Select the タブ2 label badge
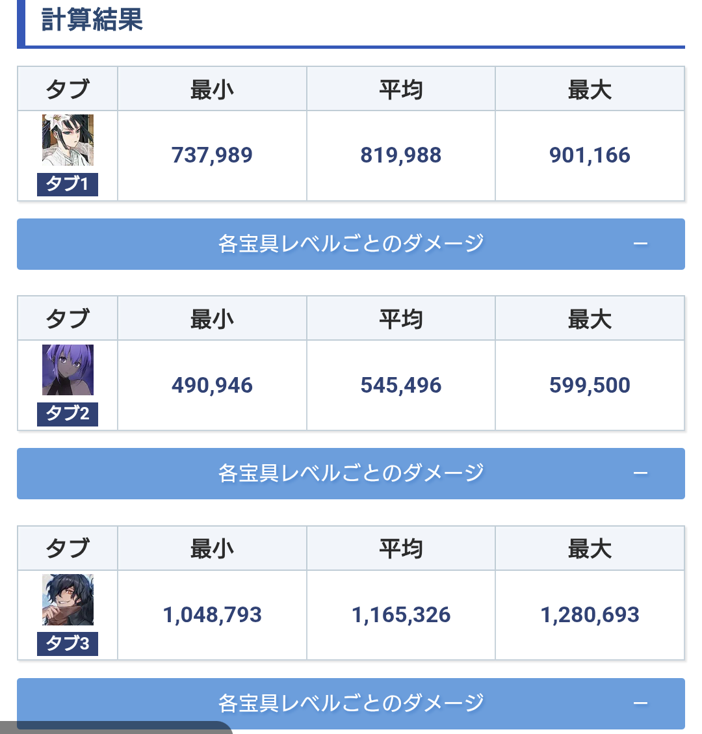This screenshot has width=702, height=734. [x=68, y=413]
